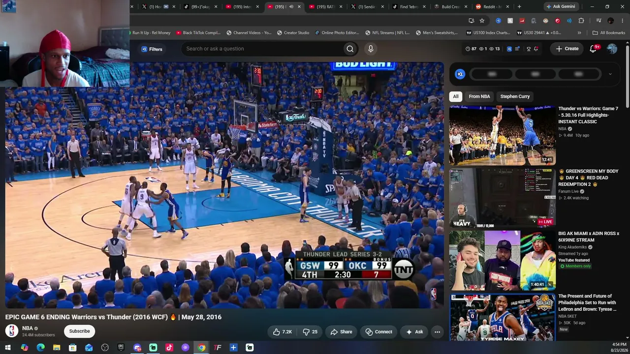Viewport: 630px width, 354px height.
Task: Bookmark this page with the star icon
Action: 482,21
